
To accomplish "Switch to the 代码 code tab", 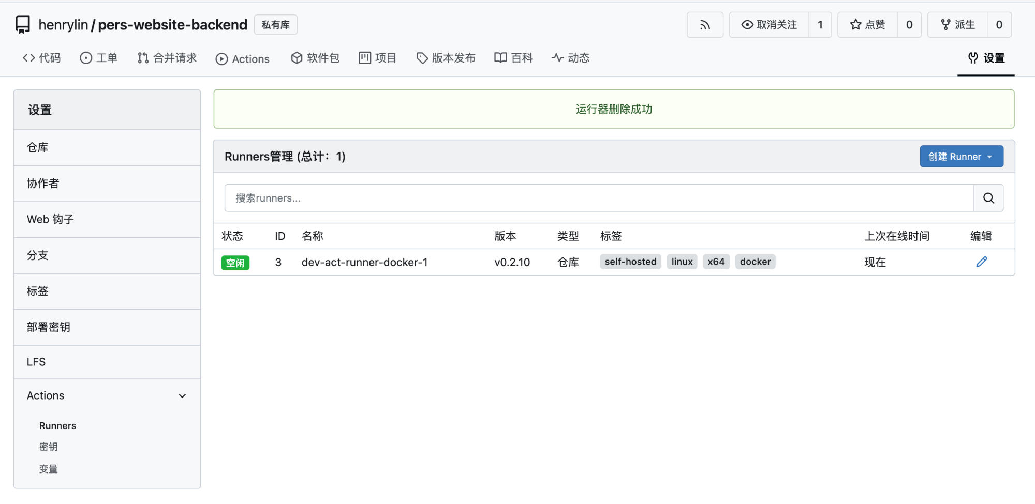I will 42,58.
